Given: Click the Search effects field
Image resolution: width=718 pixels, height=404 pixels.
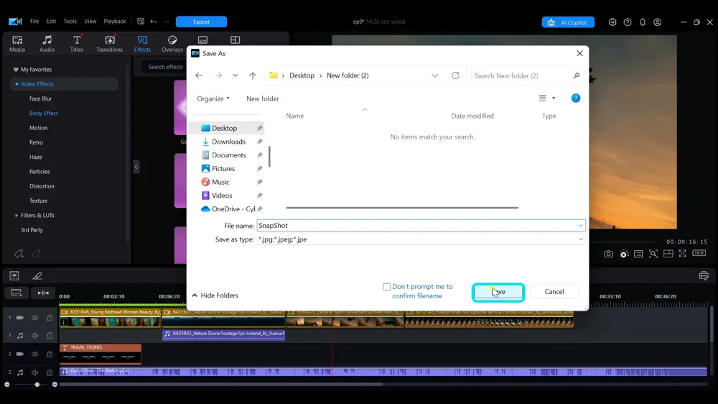Looking at the screenshot, I should pos(165,67).
